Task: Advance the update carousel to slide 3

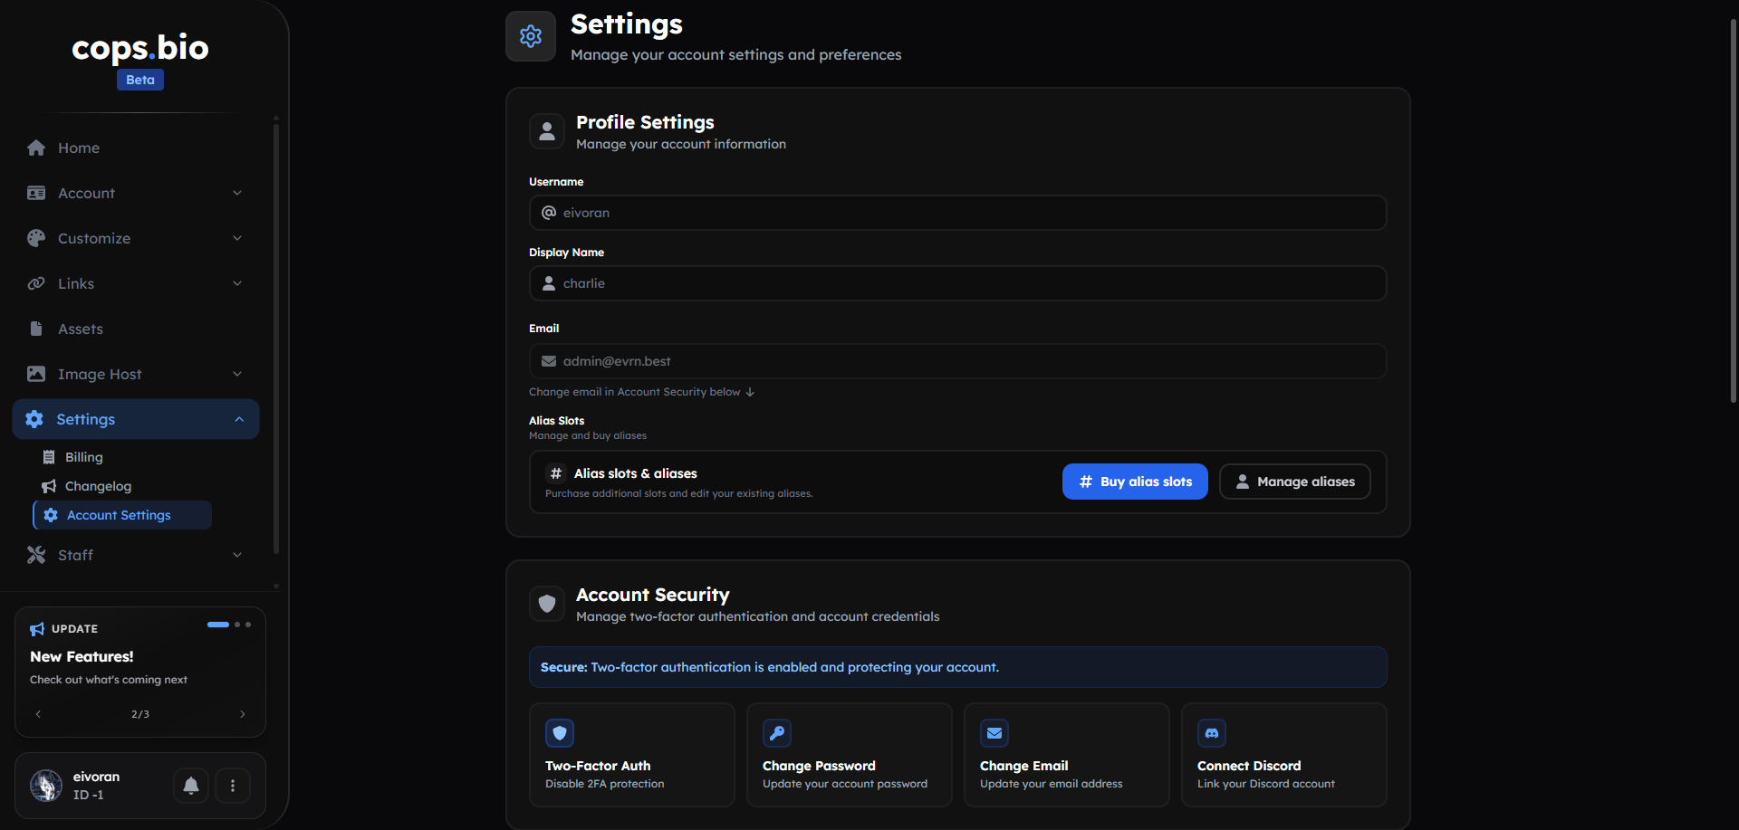Action: pos(243,713)
